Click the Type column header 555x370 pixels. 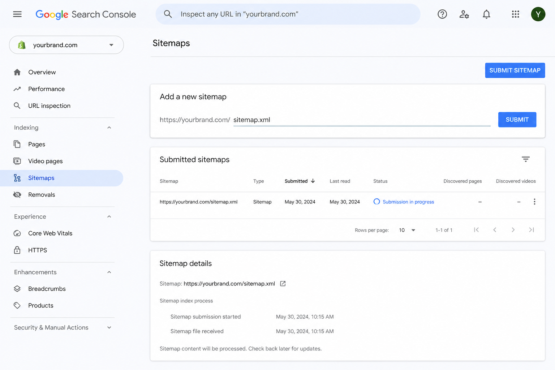[x=258, y=181]
